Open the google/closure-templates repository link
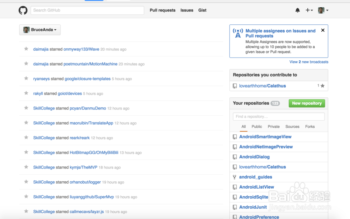The image size is (350, 219). coord(87,79)
